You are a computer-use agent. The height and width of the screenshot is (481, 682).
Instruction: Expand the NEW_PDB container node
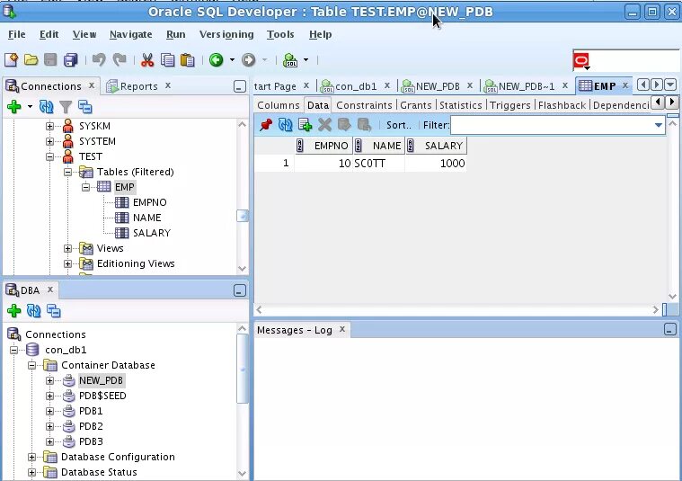tap(49, 380)
